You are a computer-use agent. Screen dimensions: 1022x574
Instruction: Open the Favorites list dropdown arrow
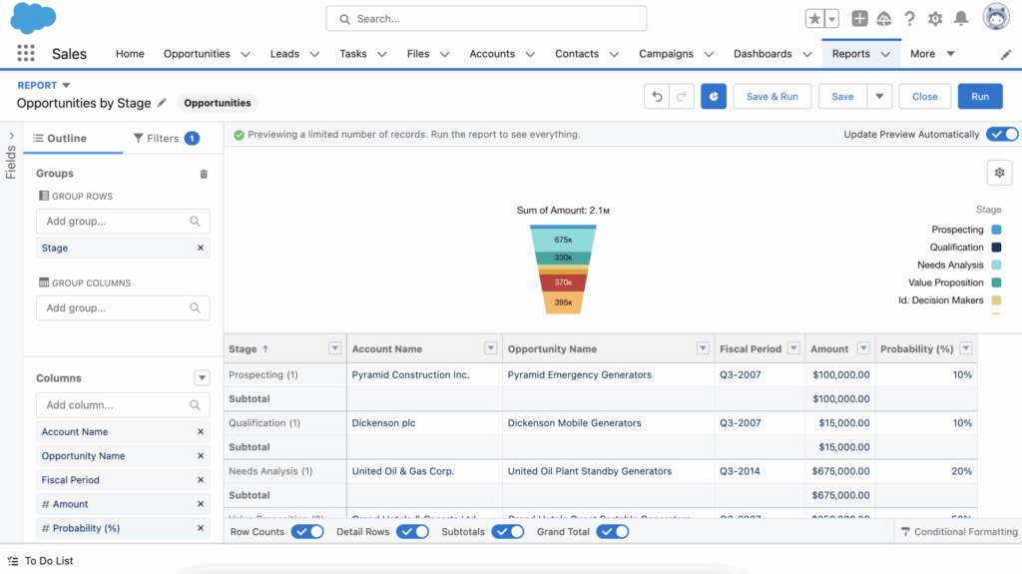pos(831,19)
